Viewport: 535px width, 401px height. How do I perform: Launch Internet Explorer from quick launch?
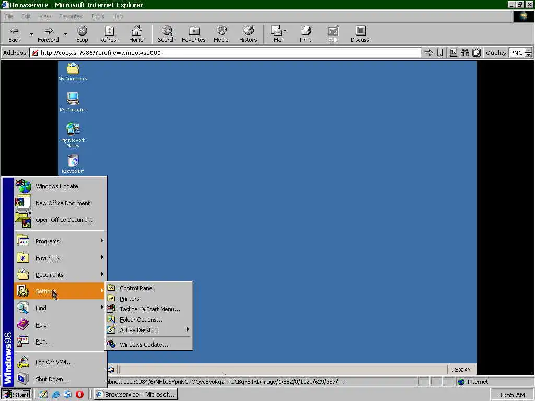pyautogui.click(x=55, y=395)
